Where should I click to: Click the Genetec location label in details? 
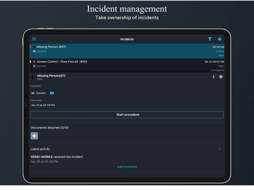tap(41, 93)
